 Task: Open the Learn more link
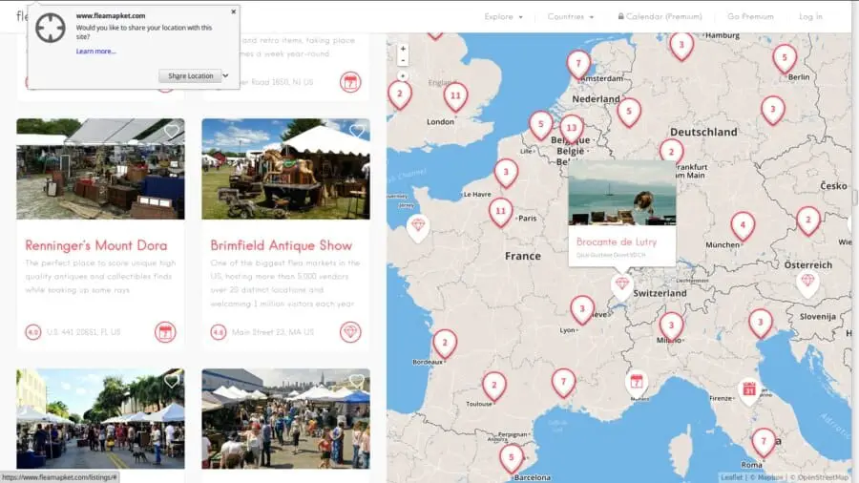pyautogui.click(x=95, y=52)
